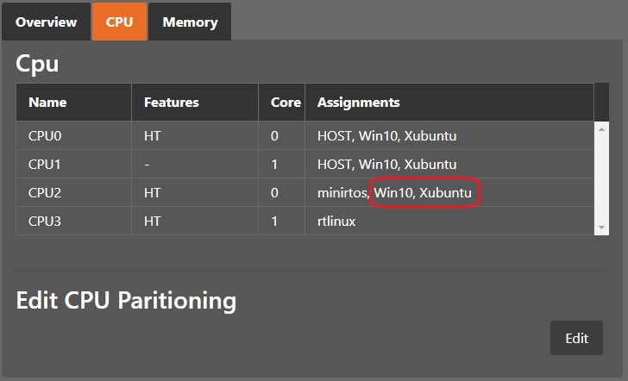Click the rtlinux assignment cell

click(336, 222)
